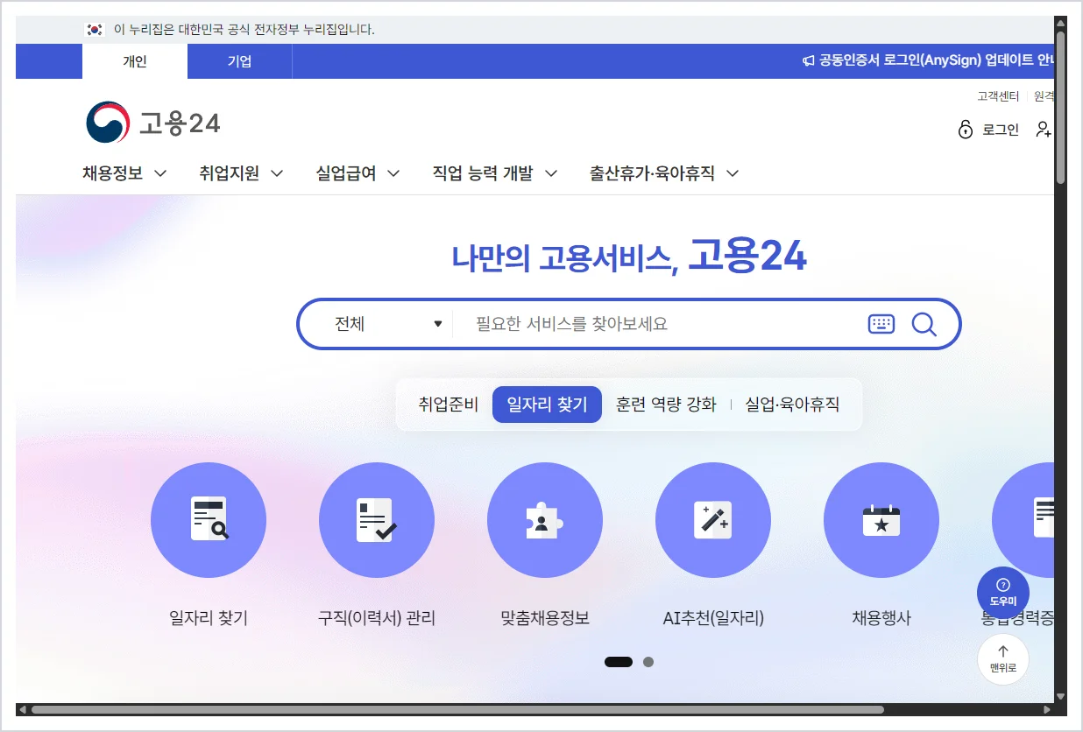Click the 이 누리집은 대한민국 공식 전자정부 text
Image resolution: width=1083 pixels, height=732 pixels.
pyautogui.click(x=244, y=30)
